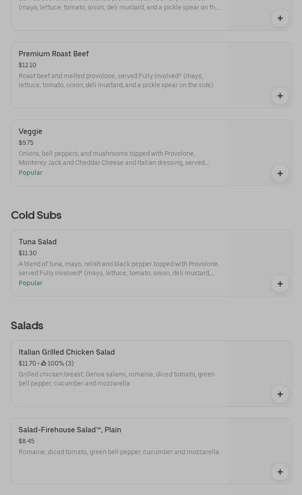Click the $12.10 roast beef price

[x=27, y=65]
